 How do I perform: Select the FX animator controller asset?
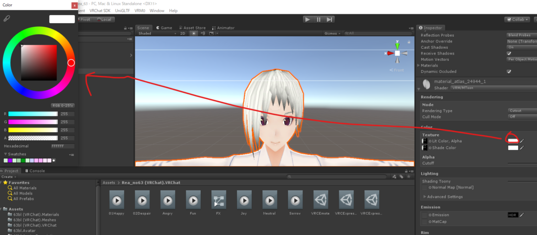pos(219,200)
